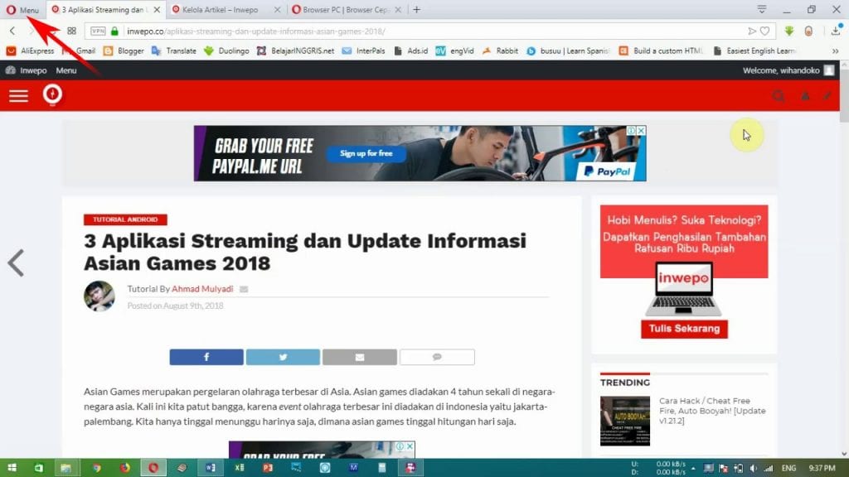Open Firefox from taskbar

pos(124,468)
